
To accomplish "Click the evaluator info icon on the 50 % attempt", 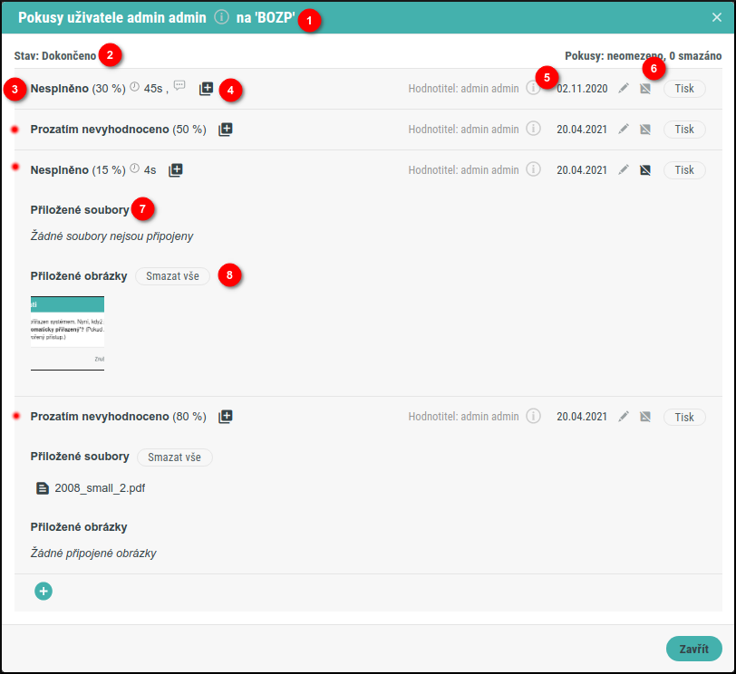I will coord(534,130).
